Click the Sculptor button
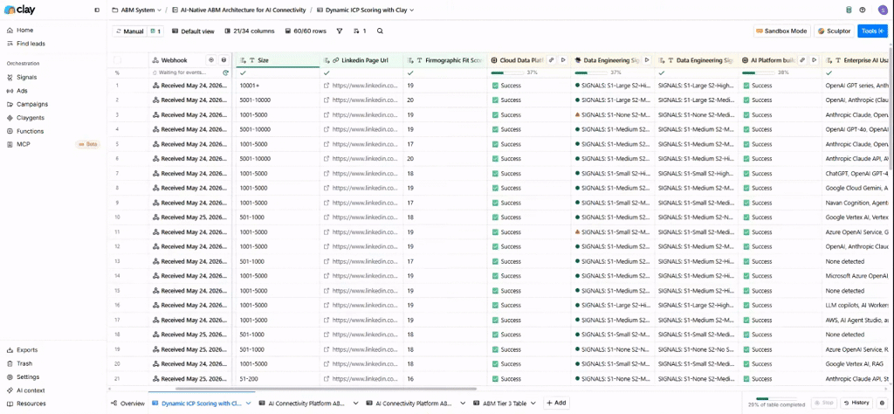This screenshot has height=414, width=894. coord(835,31)
